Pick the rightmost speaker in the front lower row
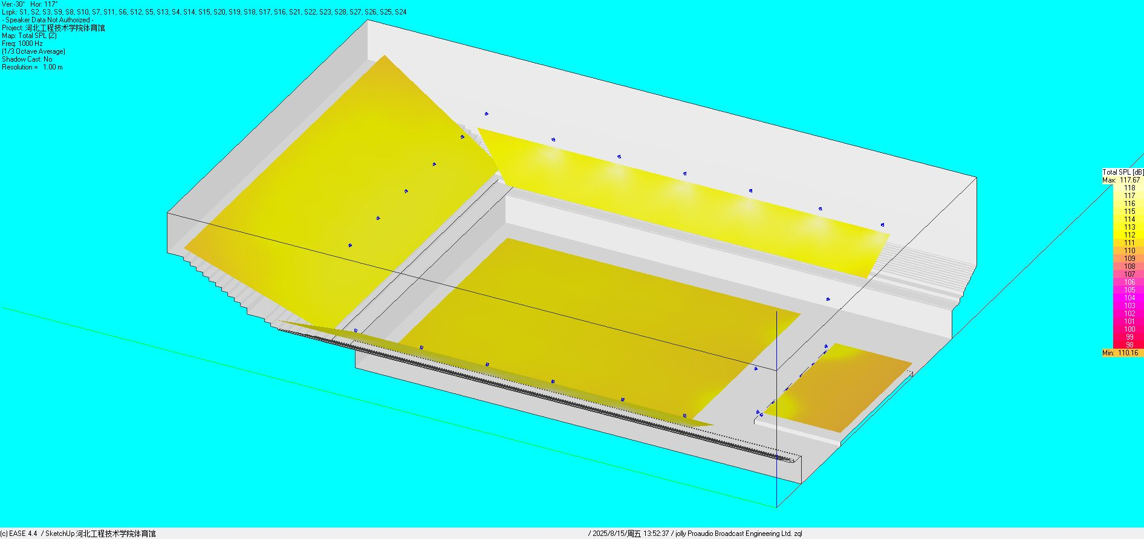The height and width of the screenshot is (539, 1144). 684,416
